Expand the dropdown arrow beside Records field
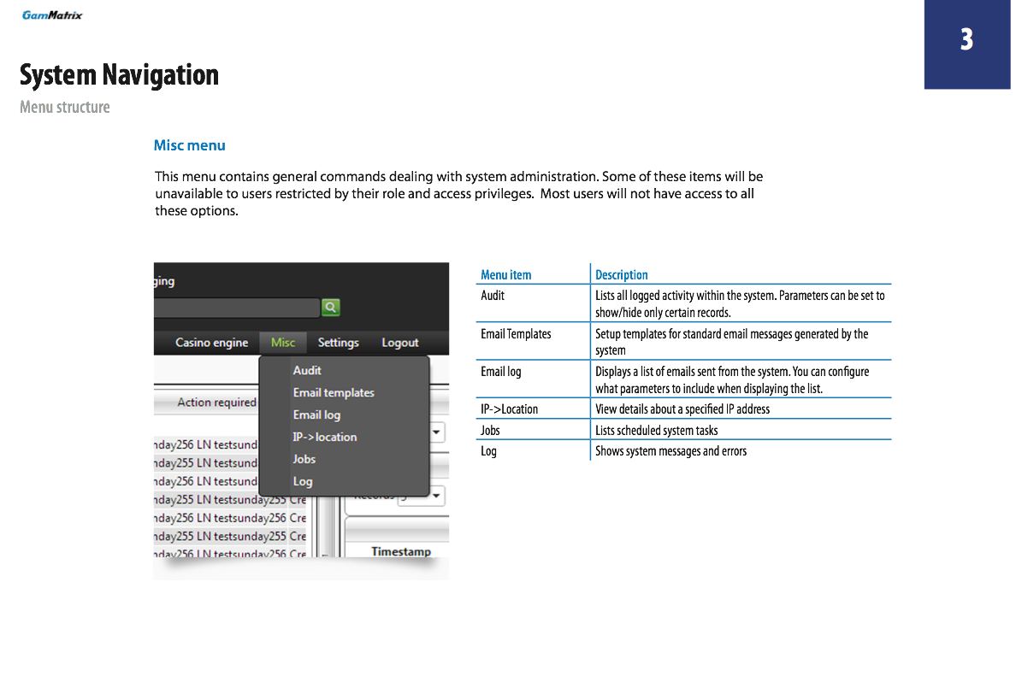The image size is (1022, 682). coord(436,497)
